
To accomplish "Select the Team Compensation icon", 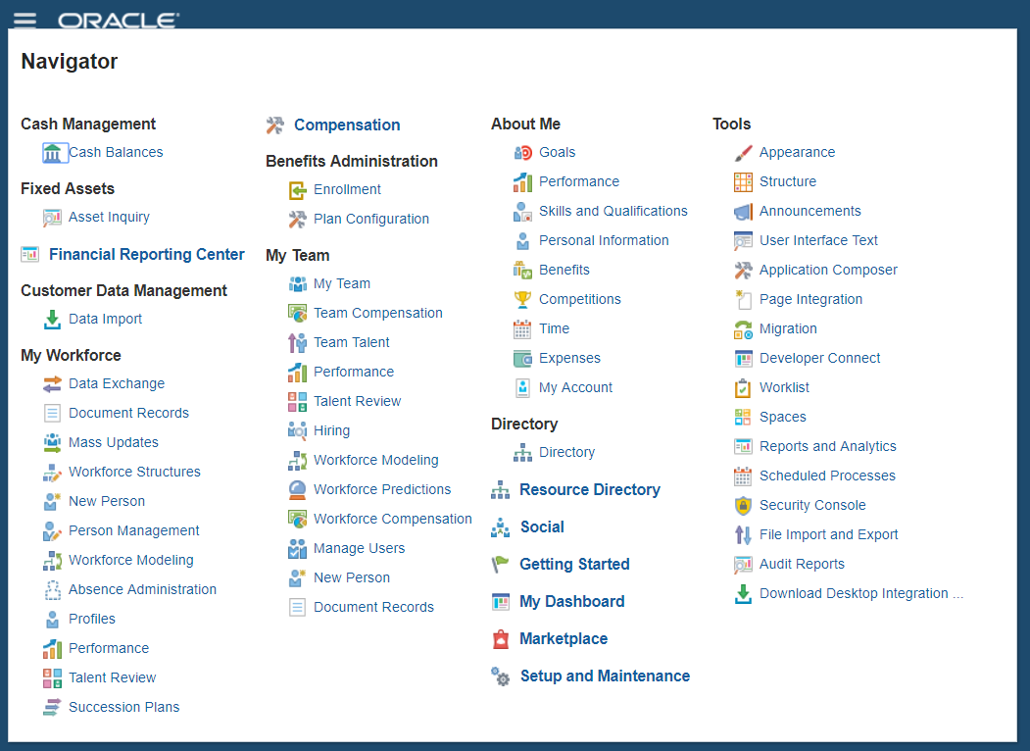I will click(x=297, y=313).
